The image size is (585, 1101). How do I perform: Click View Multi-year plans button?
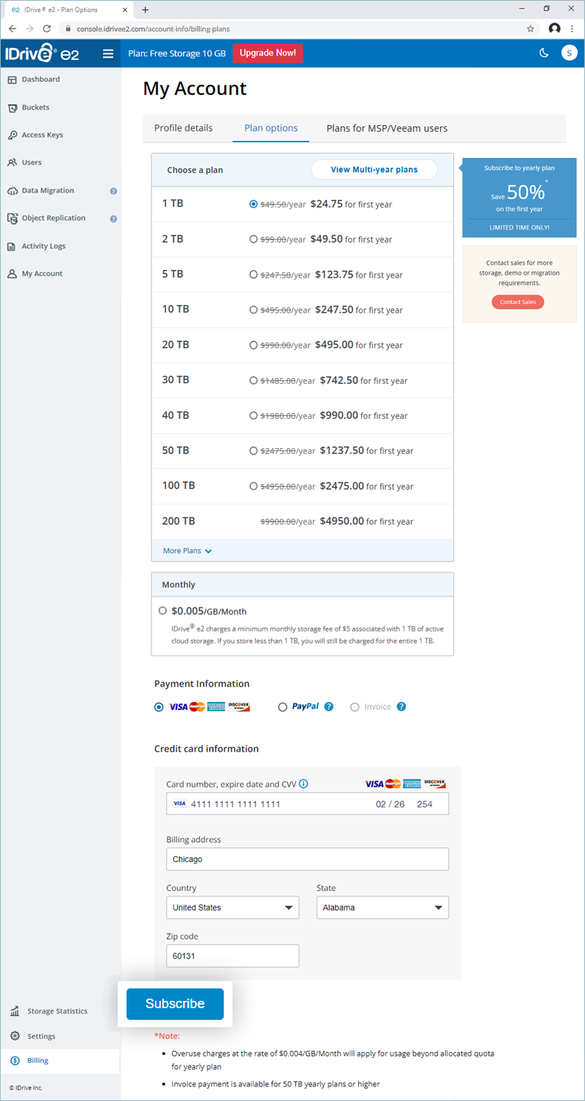click(374, 170)
